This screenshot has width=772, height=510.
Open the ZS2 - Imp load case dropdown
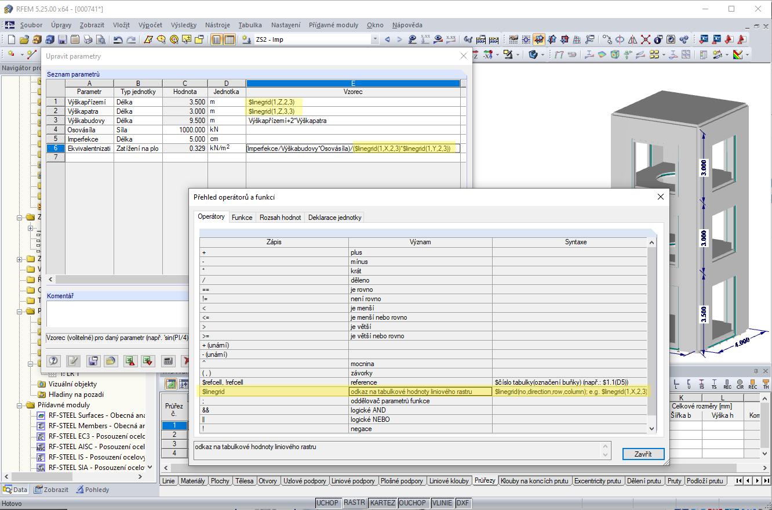(374, 39)
